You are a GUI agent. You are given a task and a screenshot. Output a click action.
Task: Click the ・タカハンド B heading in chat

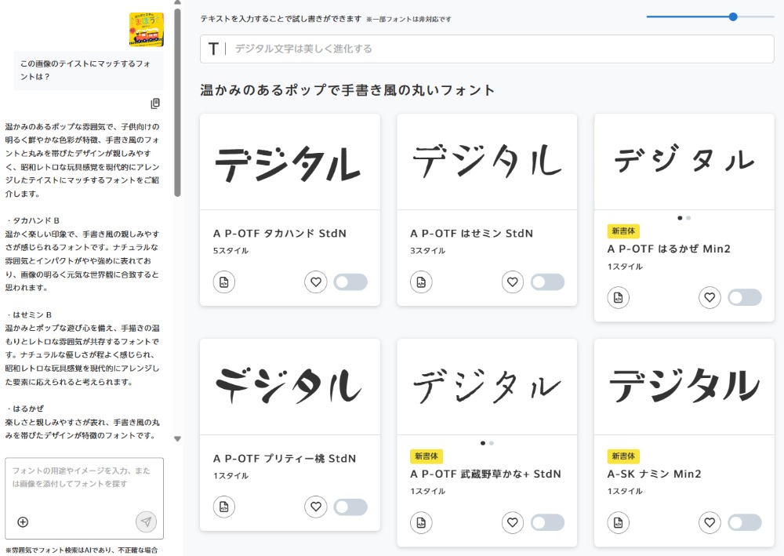[x=33, y=220]
